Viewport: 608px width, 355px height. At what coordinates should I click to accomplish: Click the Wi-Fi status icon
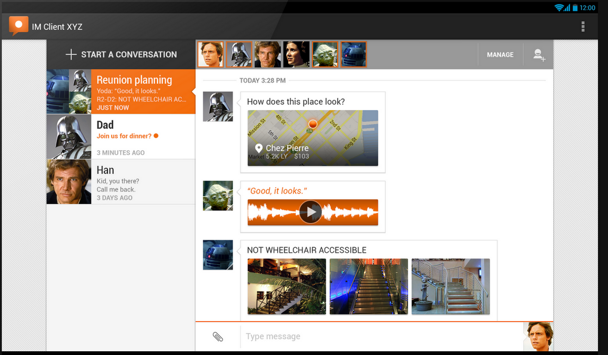[559, 7]
